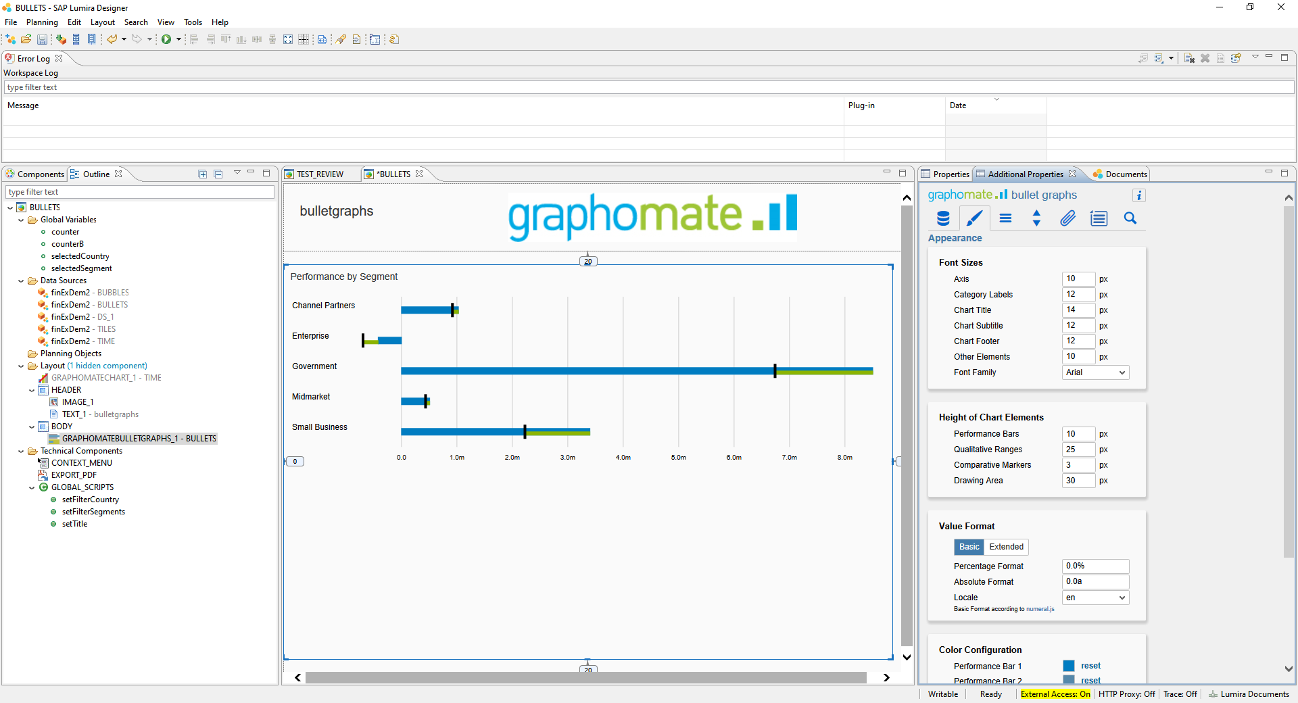Open the numeral.js link under Locale

pyautogui.click(x=1040, y=609)
